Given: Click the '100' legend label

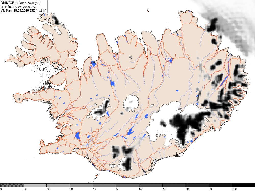Looking at the screenshot, I should 234,189.
